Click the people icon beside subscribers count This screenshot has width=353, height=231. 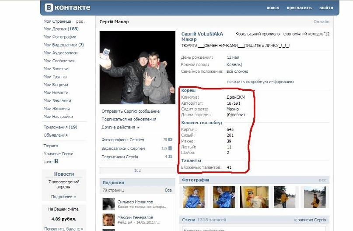click(x=170, y=156)
